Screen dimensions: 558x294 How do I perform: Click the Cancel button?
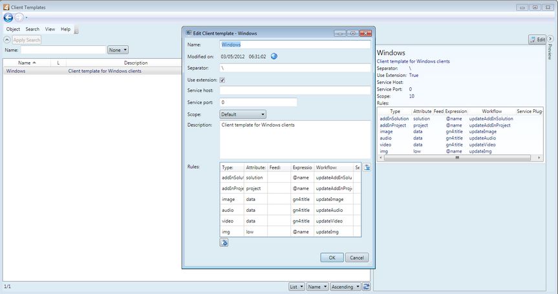point(356,258)
